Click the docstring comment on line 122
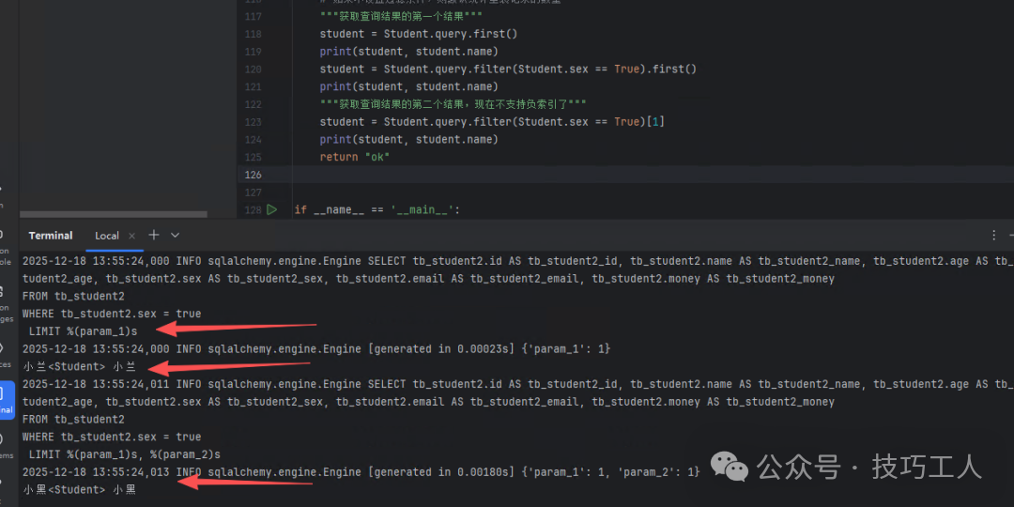This screenshot has height=507, width=1014. click(453, 104)
